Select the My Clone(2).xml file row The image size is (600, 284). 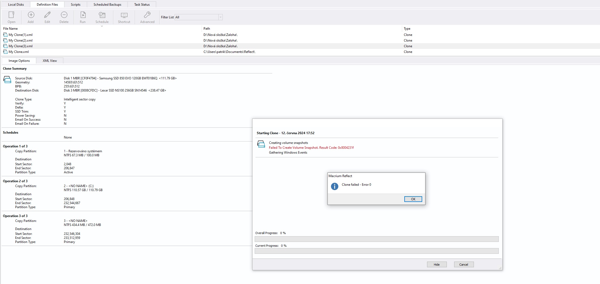[x=21, y=40]
